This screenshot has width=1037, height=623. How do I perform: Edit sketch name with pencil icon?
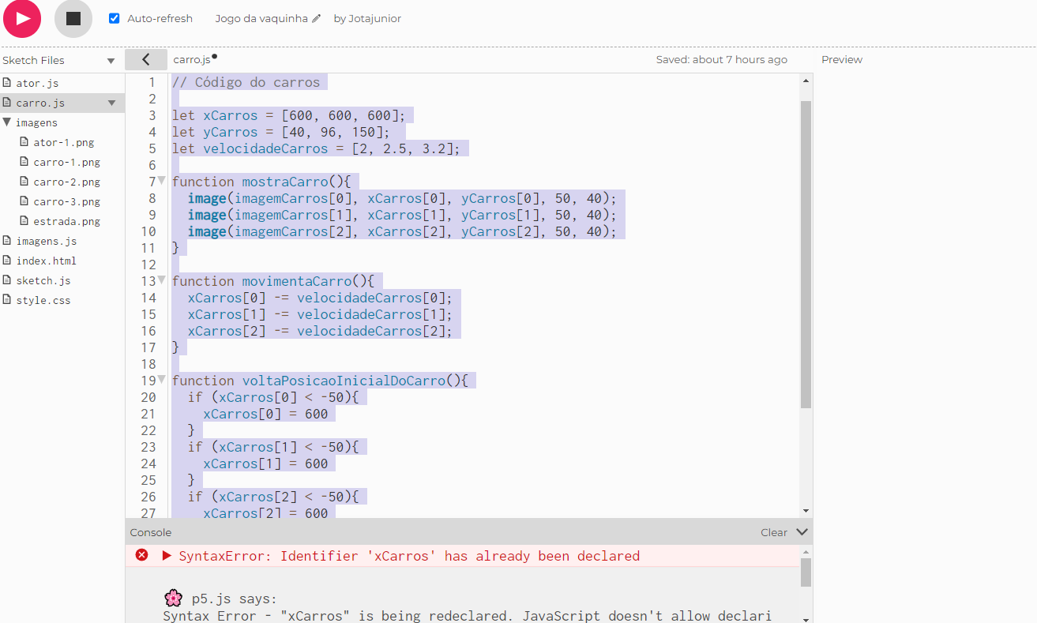[x=317, y=18]
